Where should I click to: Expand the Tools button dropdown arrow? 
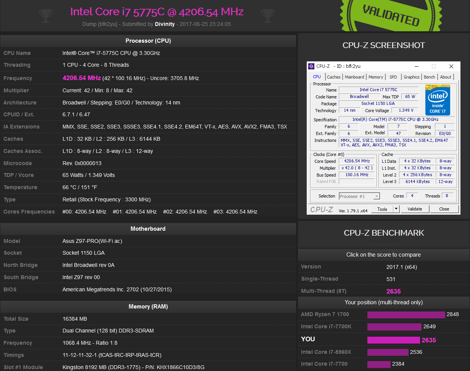pos(396,209)
